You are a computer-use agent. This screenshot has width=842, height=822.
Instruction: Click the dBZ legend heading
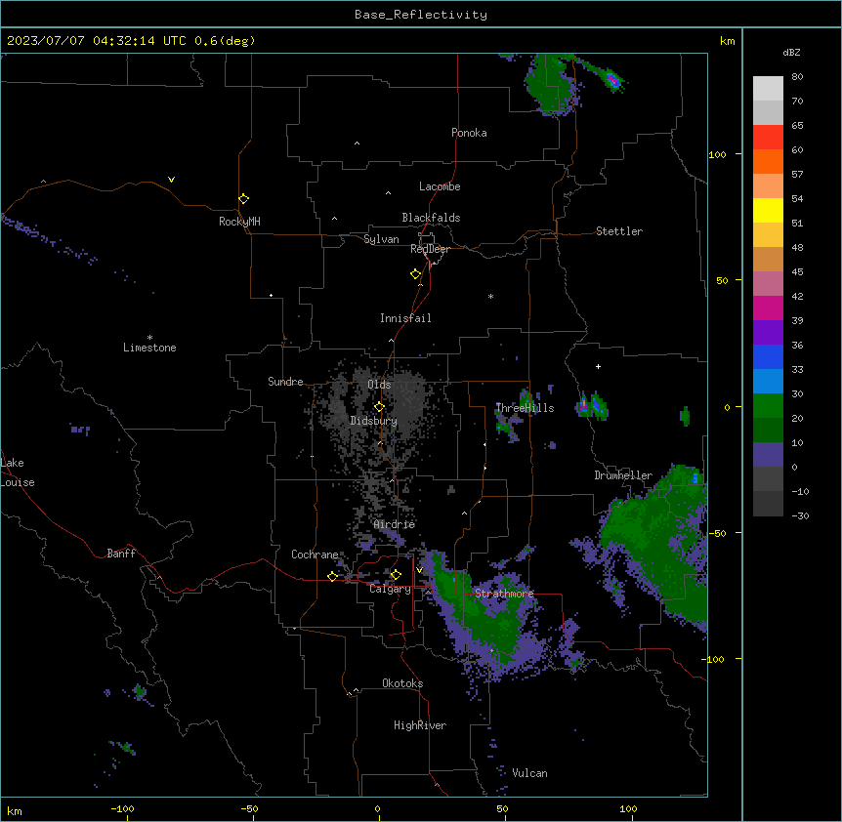791,53
